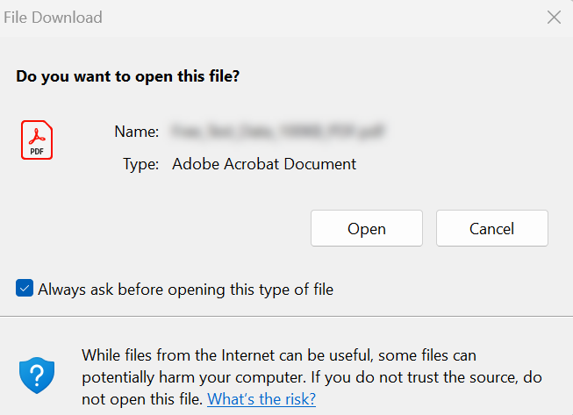Click the Type field label
The width and height of the screenshot is (573, 415).
coord(140,163)
